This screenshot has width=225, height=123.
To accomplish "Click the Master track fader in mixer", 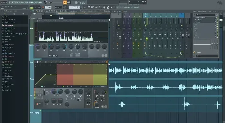I will click(x=120, y=38).
